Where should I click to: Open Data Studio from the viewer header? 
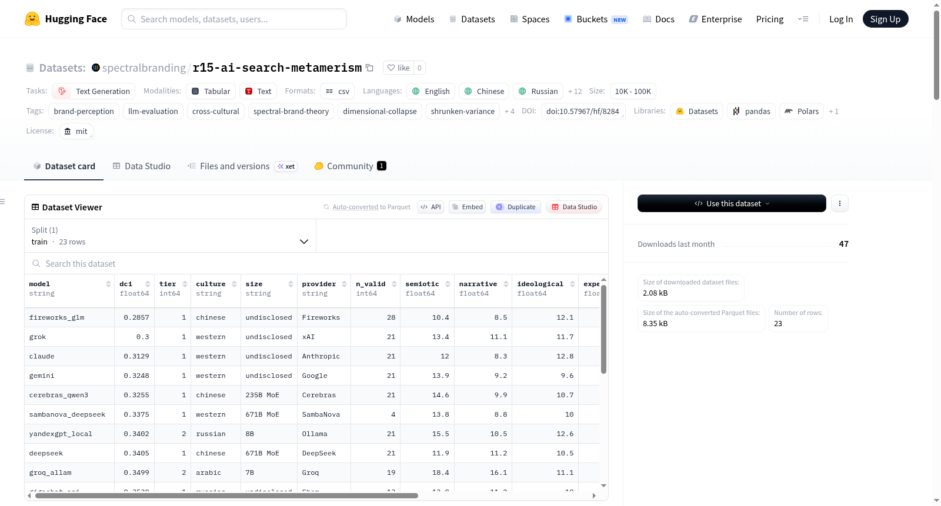[574, 207]
